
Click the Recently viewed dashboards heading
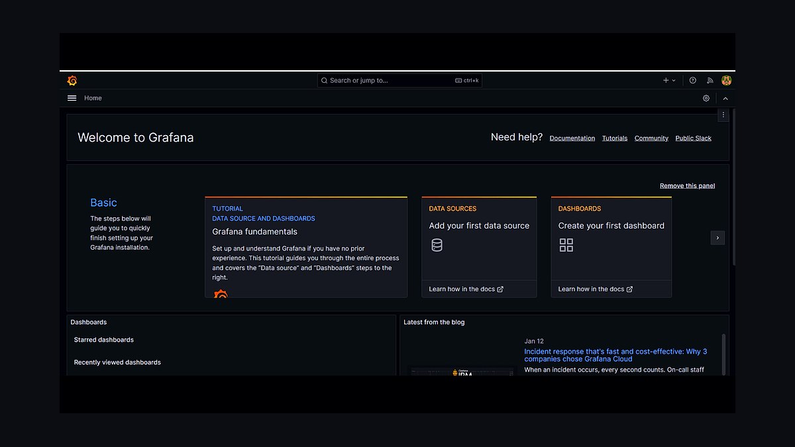point(117,362)
